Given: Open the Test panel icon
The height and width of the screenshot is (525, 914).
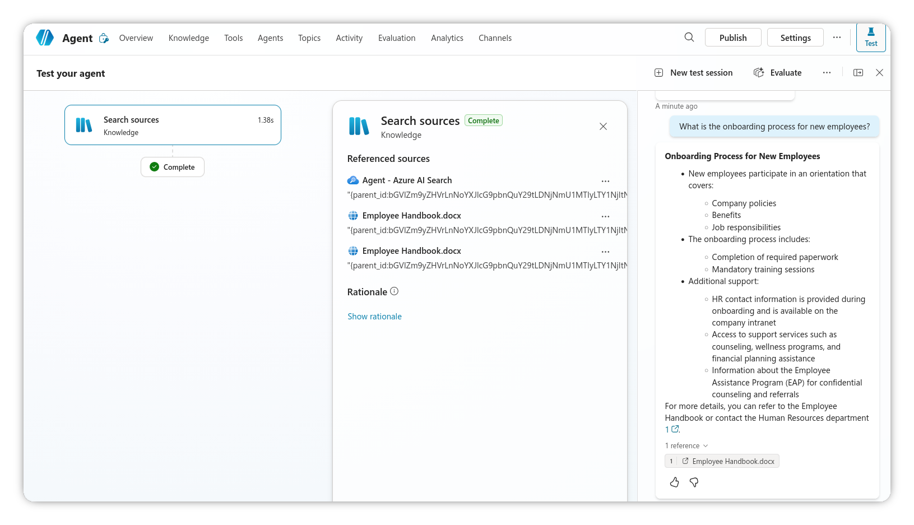Looking at the screenshot, I should pos(870,38).
